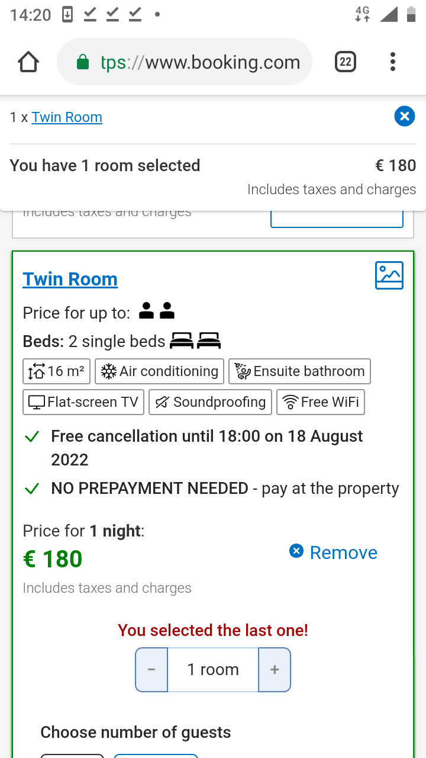Open the Twin Room heading link
The image size is (426, 758).
pos(70,279)
